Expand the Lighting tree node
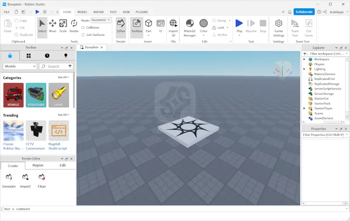The width and height of the screenshot is (350, 221). pyautogui.click(x=304, y=69)
